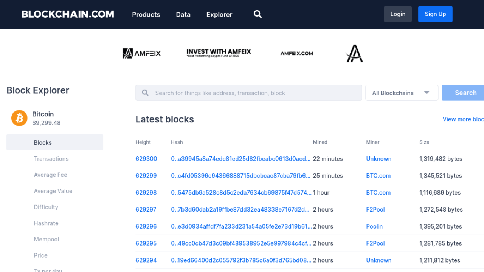Open BTC.com miner of block 629298
Screen dimensions: 484x272
(x=379, y=193)
